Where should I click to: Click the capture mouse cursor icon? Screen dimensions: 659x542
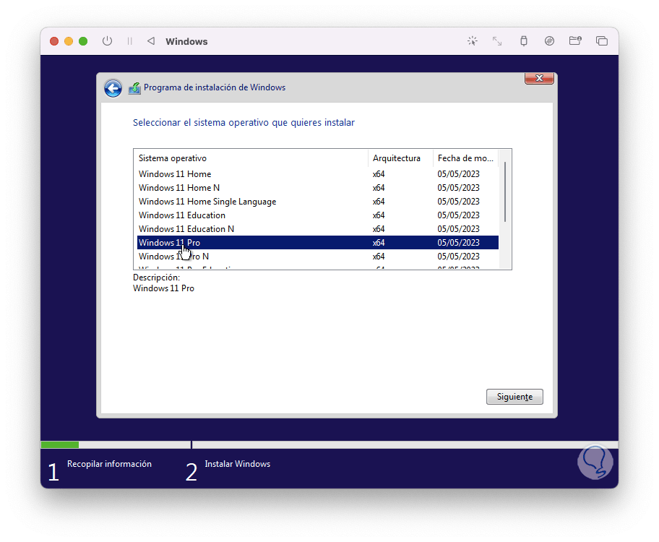(x=473, y=40)
